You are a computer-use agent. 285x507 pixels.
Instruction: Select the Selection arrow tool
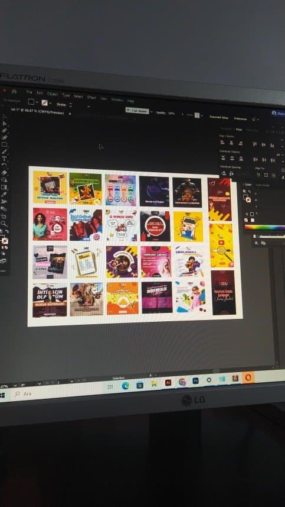coord(5,117)
